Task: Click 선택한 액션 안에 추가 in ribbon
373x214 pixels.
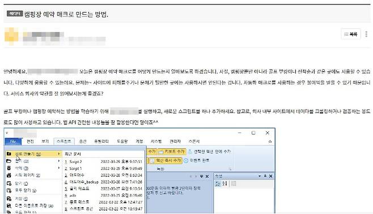Action: click(209, 152)
